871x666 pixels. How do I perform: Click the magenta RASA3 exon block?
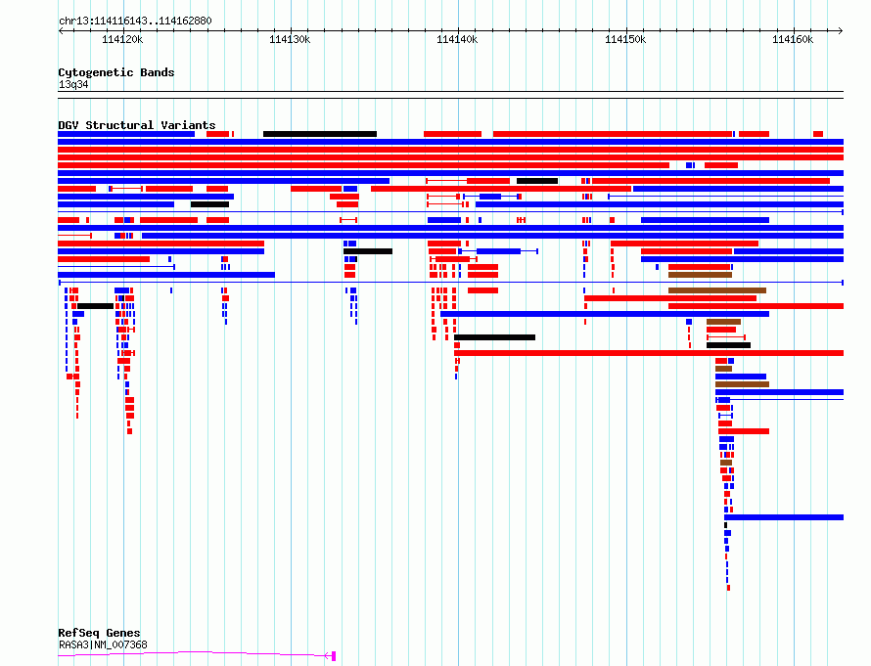coord(334,656)
